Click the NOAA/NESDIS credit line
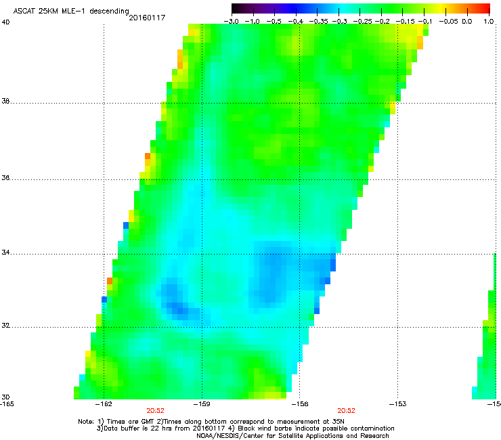Viewport: 501px width, 440px height. click(292, 436)
